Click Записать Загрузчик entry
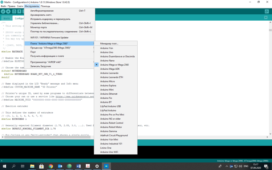The width and height of the screenshot is (272, 170). [59, 66]
